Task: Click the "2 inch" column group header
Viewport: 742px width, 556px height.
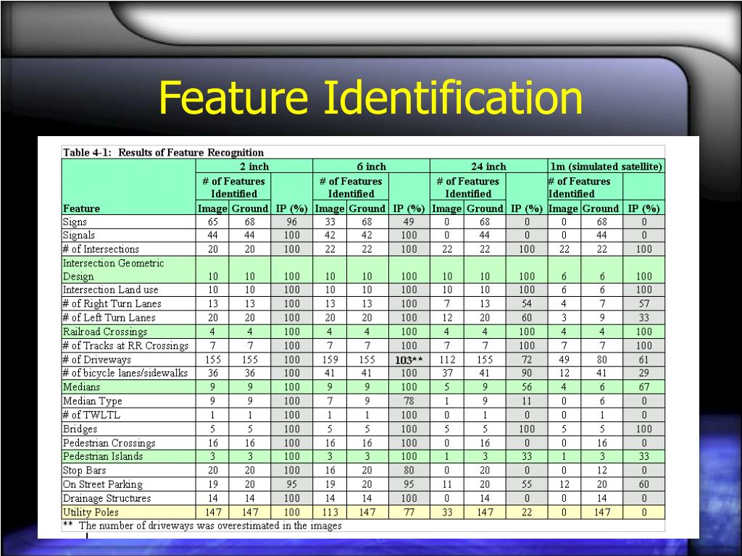Action: [x=254, y=167]
